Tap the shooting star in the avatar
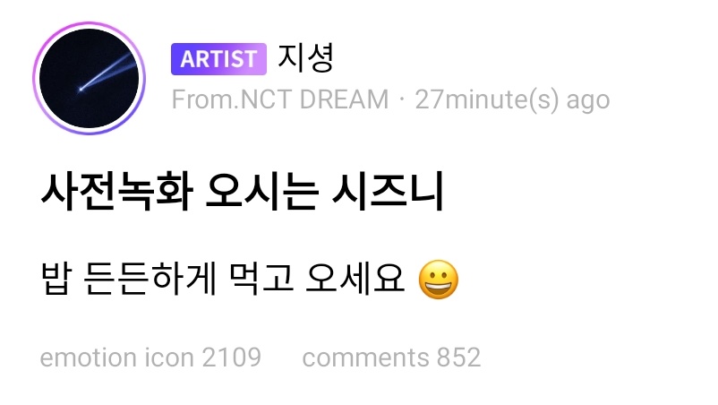This screenshot has height=405, width=718. 107,73
